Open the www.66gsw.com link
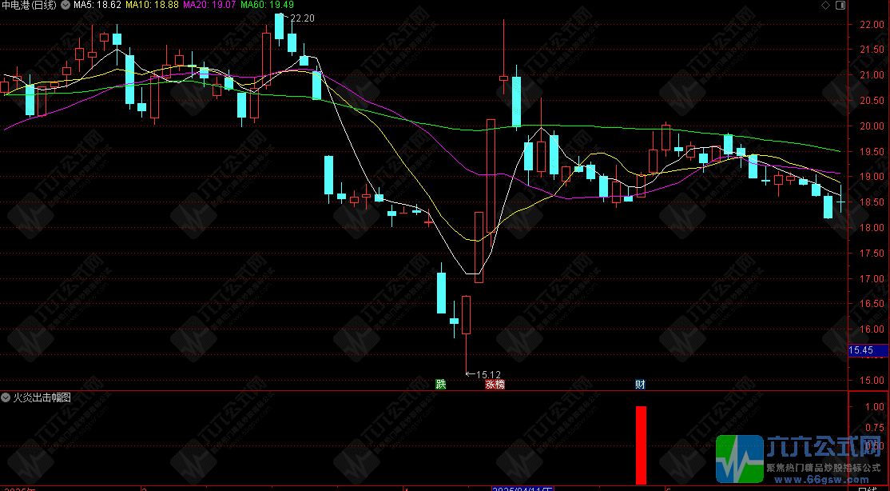 pyautogui.click(x=823, y=480)
